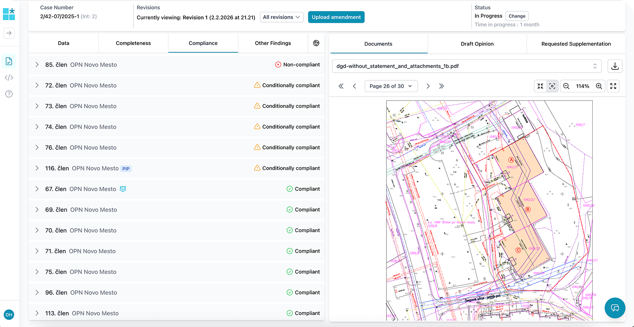Expand the 85. člen Non-compliant row
This screenshot has width=634, height=327.
coord(37,65)
